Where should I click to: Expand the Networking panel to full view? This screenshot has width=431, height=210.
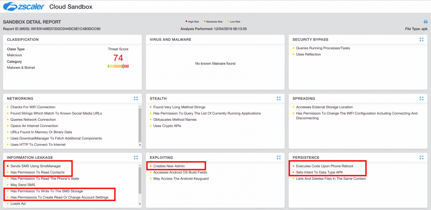pyautogui.click(x=136, y=98)
